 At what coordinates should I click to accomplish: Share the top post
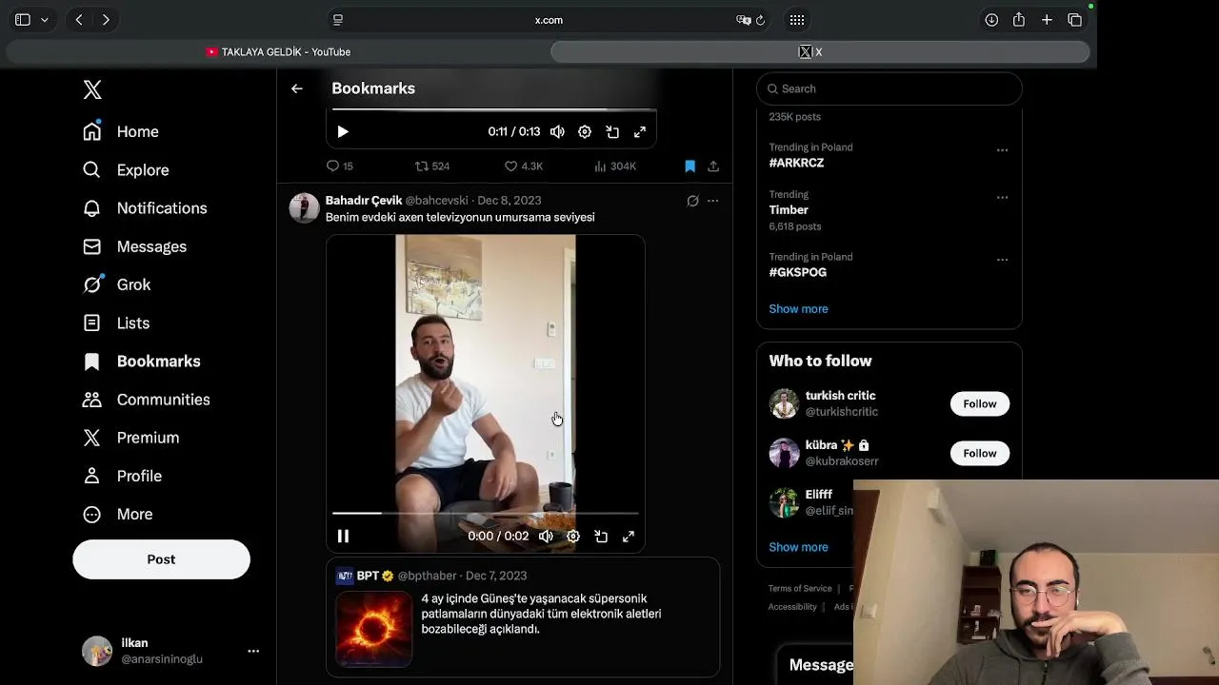713,166
